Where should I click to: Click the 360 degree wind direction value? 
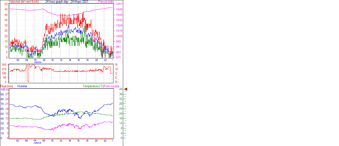[x=4, y=65]
